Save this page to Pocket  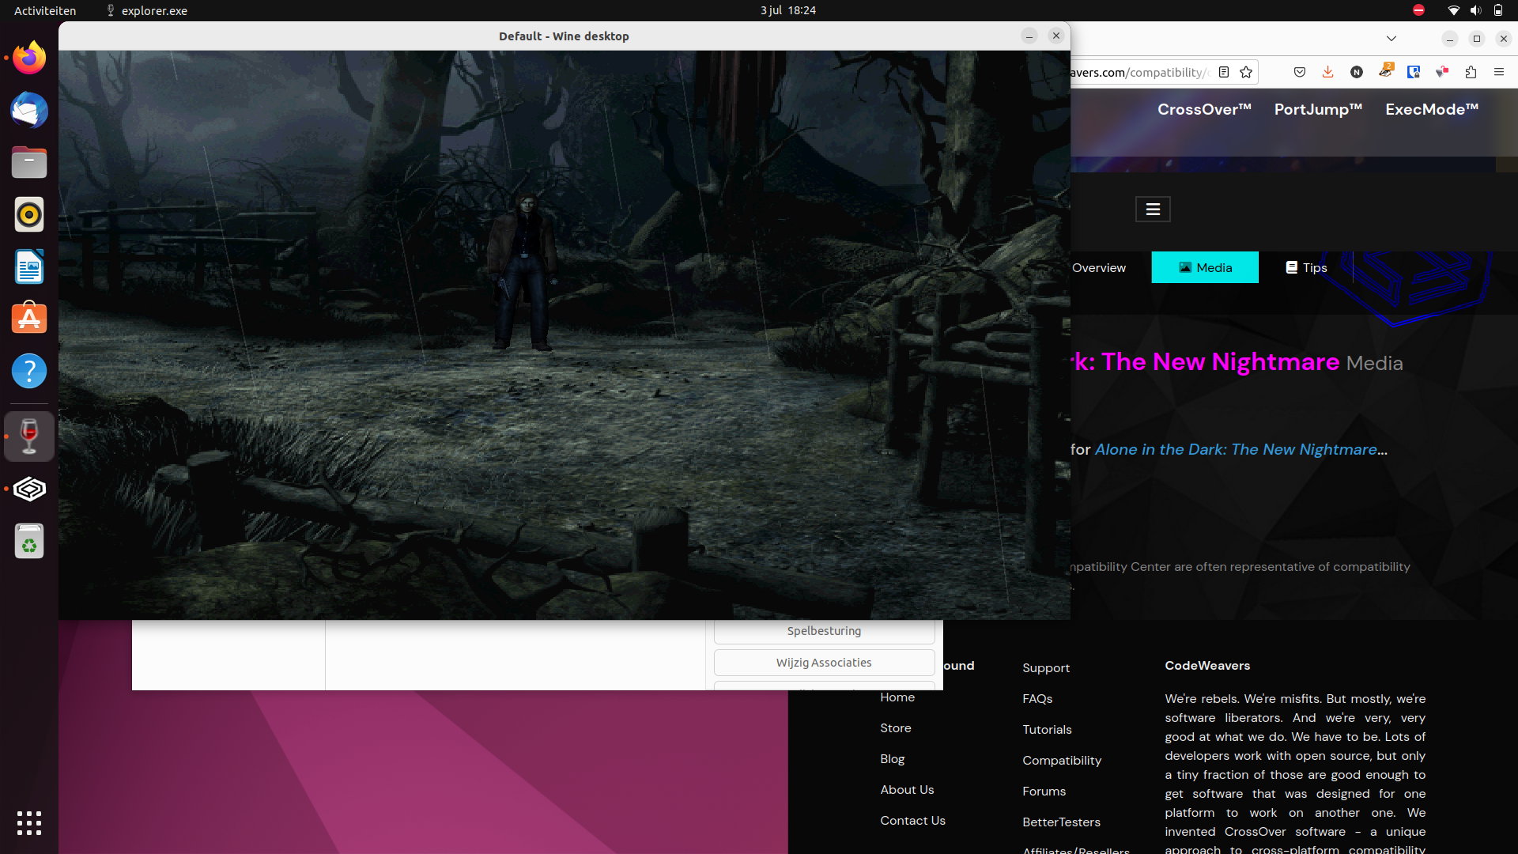(1300, 71)
